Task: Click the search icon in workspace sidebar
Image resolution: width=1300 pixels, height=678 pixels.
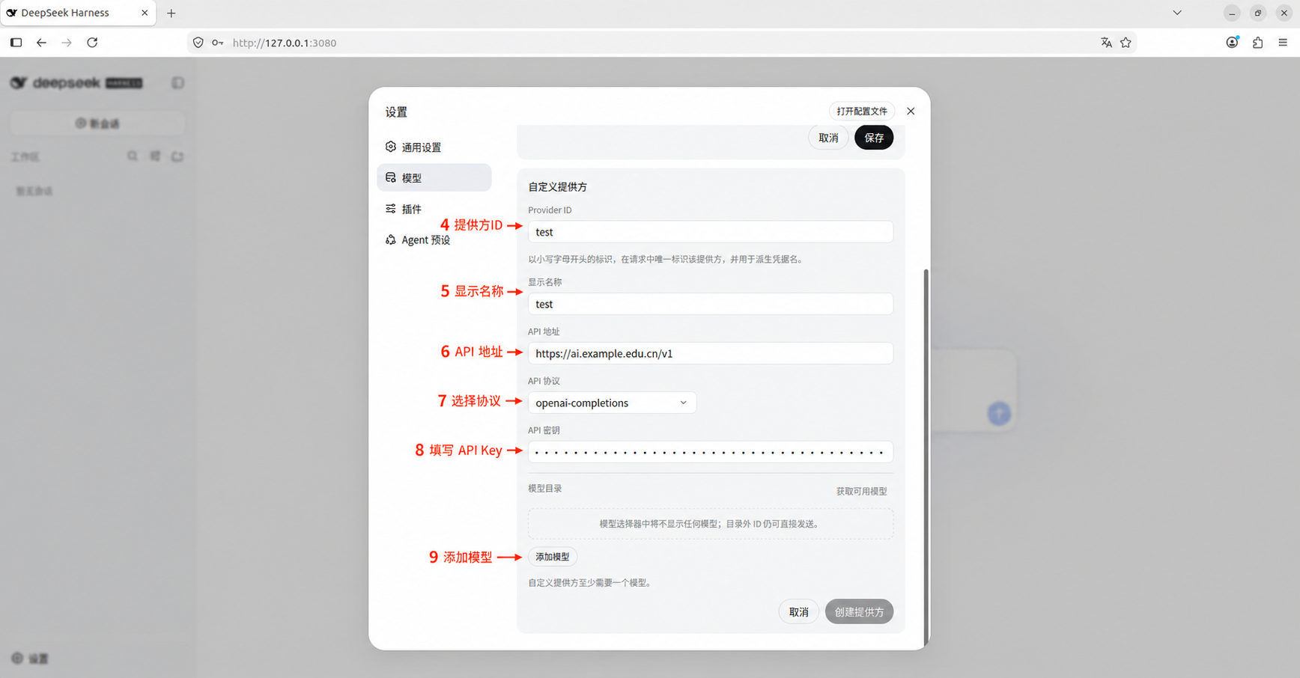Action: point(133,156)
